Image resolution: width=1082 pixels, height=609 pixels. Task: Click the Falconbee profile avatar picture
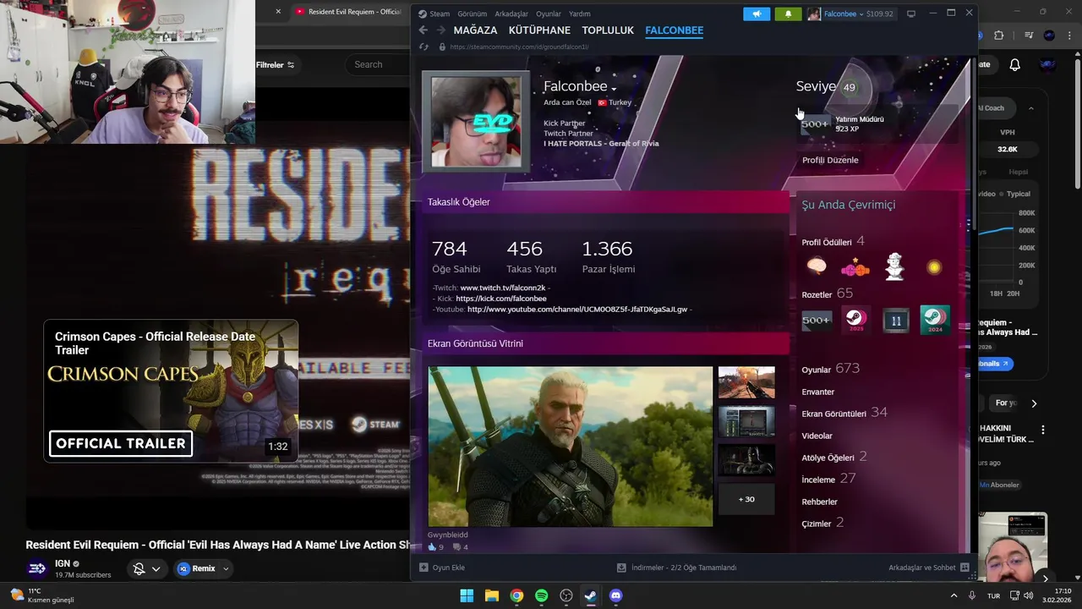[476, 121]
